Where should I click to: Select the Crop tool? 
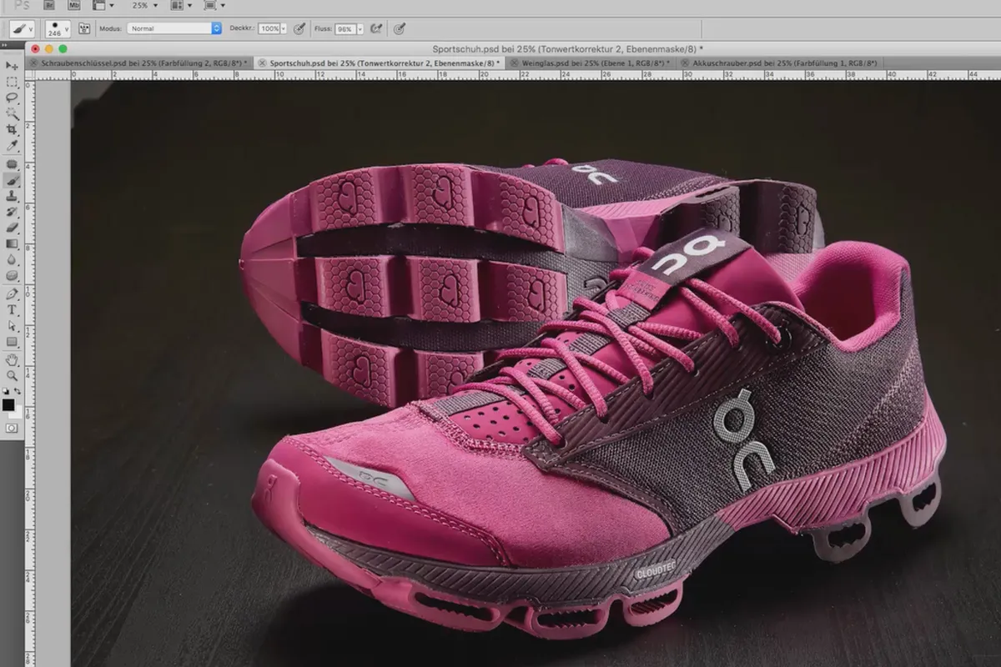[x=12, y=130]
